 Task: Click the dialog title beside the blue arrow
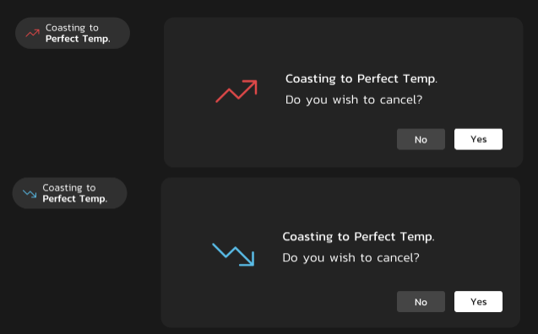pyautogui.click(x=358, y=237)
